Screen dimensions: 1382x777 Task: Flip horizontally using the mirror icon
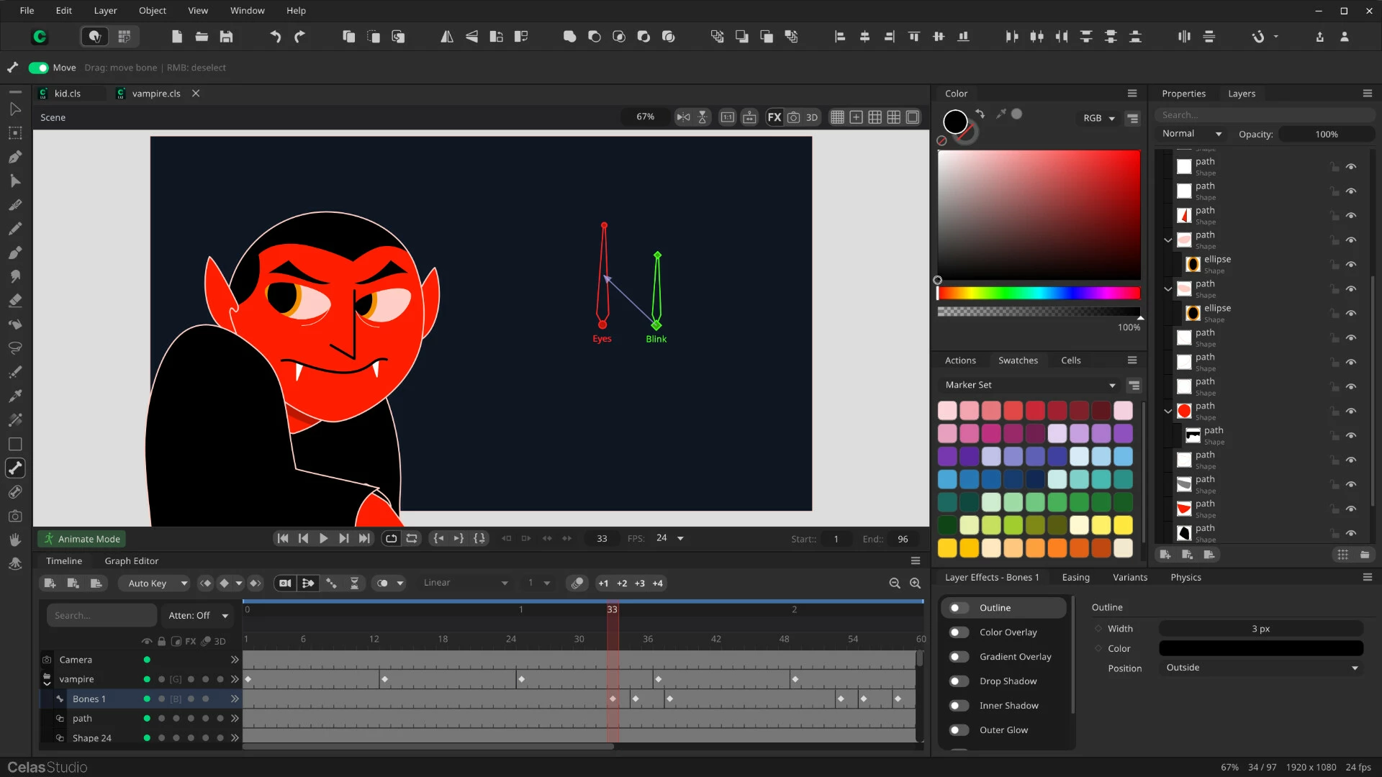[446, 37]
